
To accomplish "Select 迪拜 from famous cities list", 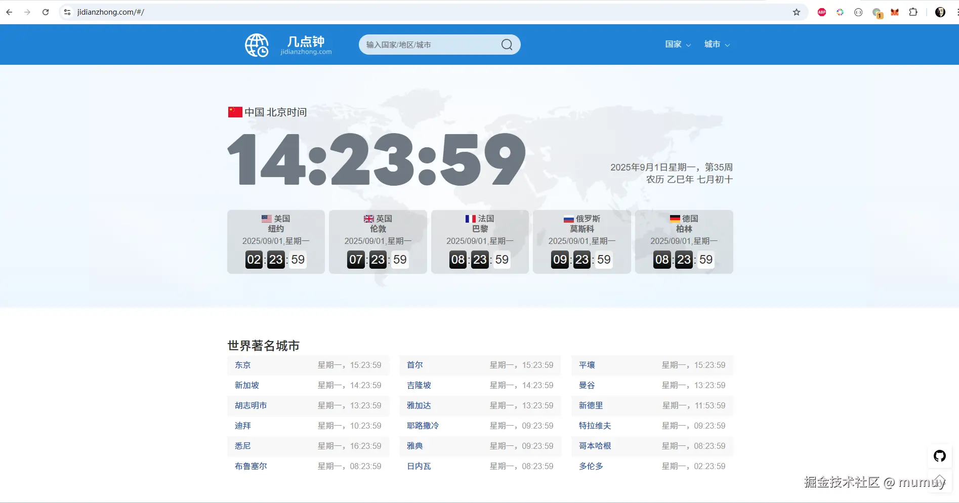I will [242, 426].
